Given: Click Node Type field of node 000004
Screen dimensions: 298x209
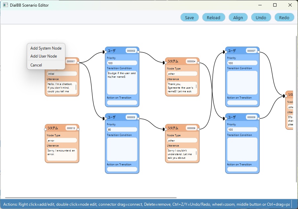Looking at the screenshot, I should click(182, 74).
